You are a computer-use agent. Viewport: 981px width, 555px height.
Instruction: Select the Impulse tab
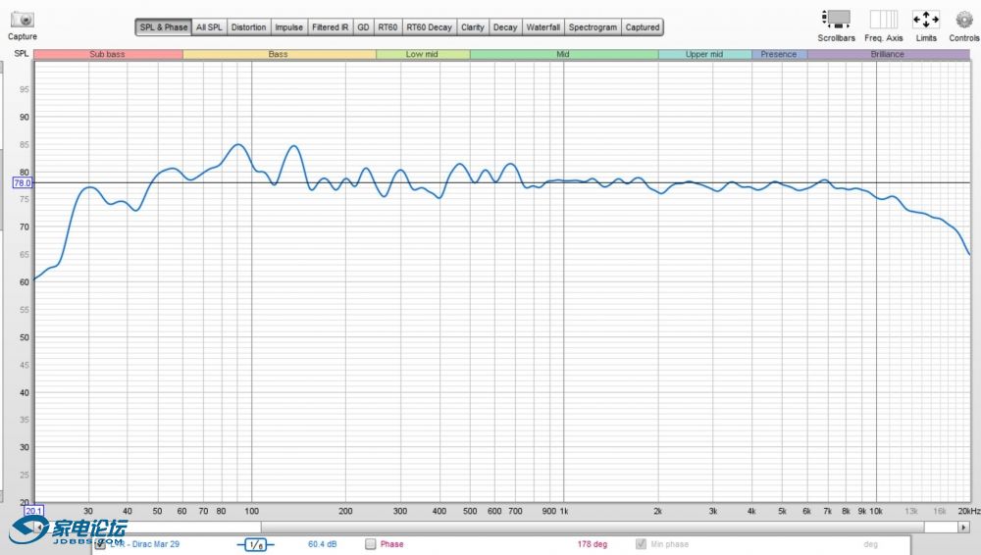pos(288,27)
